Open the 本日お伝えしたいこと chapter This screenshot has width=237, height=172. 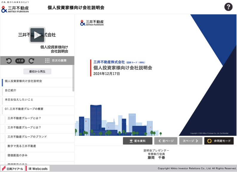tap(37, 101)
